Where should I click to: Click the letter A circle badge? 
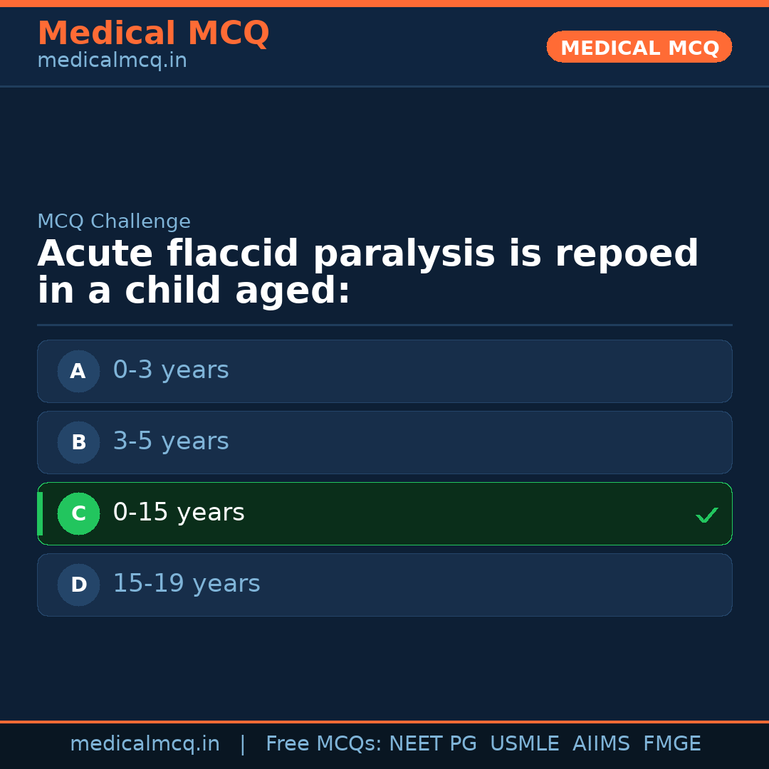(78, 371)
